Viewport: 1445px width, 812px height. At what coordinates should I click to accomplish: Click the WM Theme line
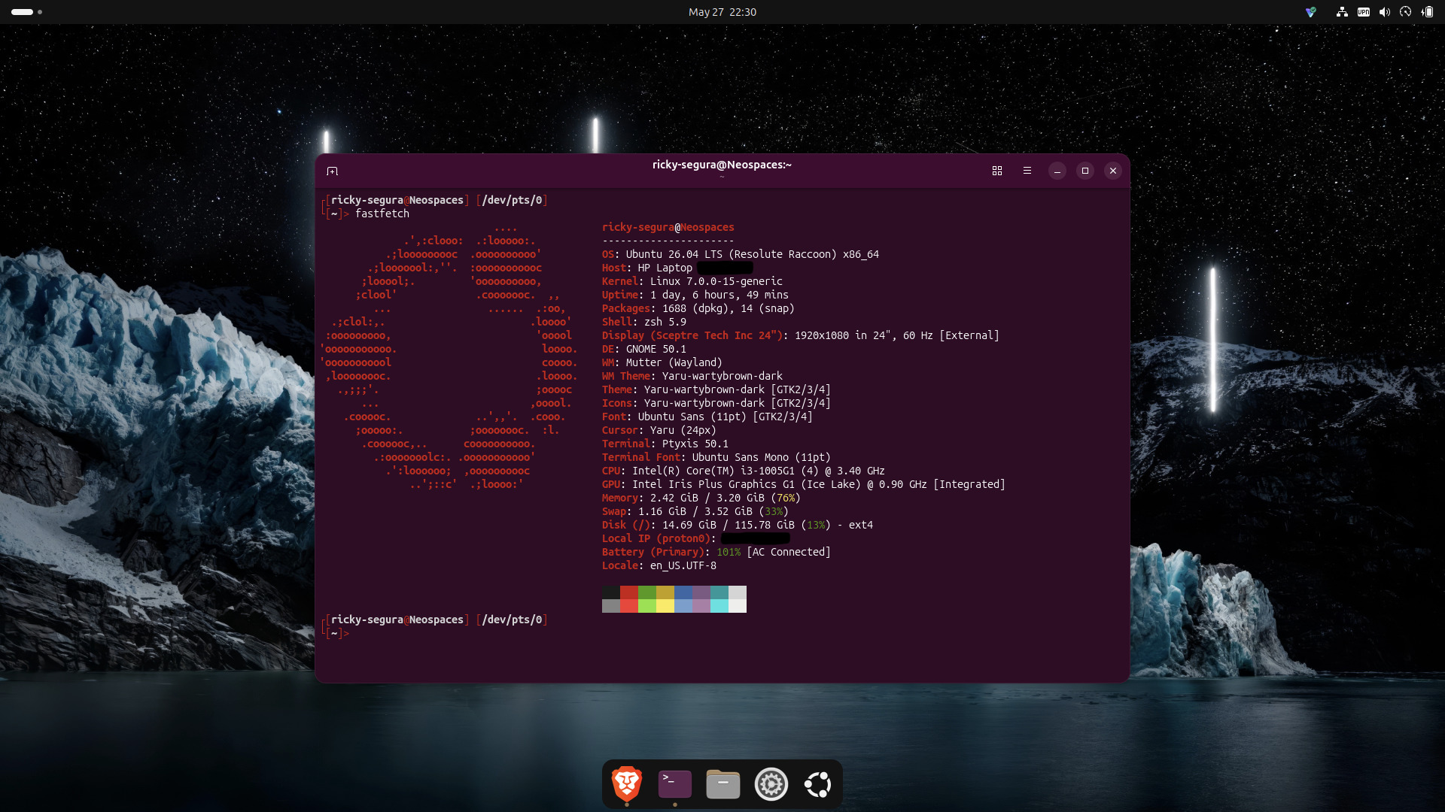point(692,376)
